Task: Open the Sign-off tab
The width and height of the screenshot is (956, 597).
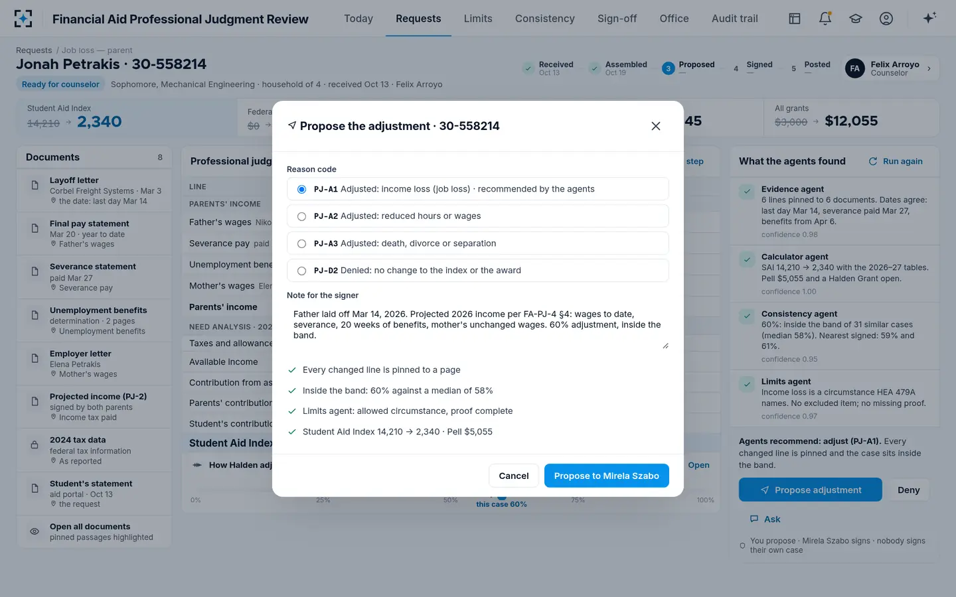Action: pos(617,19)
